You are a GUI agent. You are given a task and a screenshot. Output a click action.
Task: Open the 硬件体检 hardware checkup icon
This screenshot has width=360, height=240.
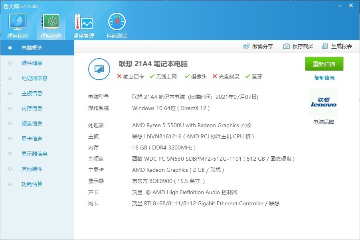point(18,22)
